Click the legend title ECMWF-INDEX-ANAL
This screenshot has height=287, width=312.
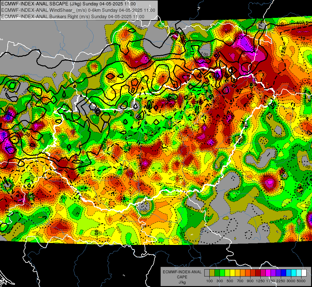point(182,272)
